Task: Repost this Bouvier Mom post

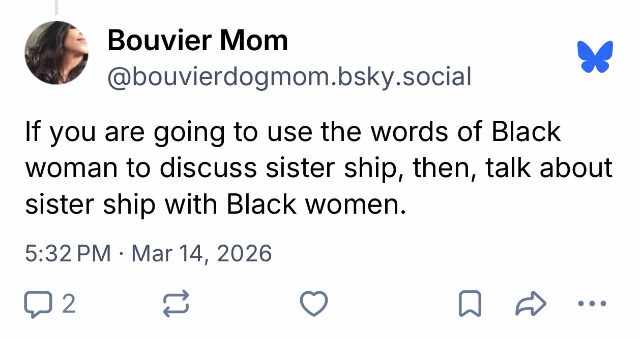Action: 176,304
